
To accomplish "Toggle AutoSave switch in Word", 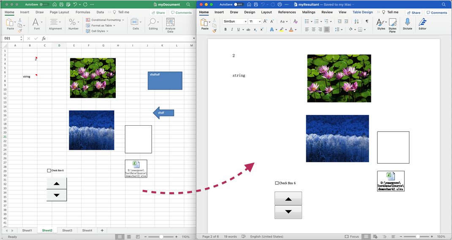I will tap(239, 4).
